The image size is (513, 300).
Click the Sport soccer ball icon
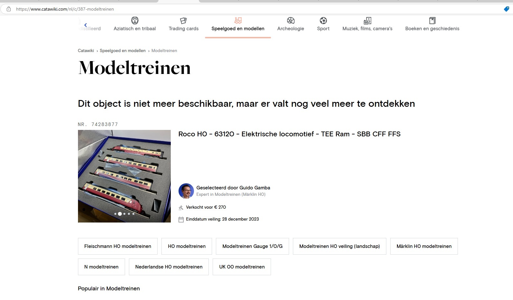(323, 21)
